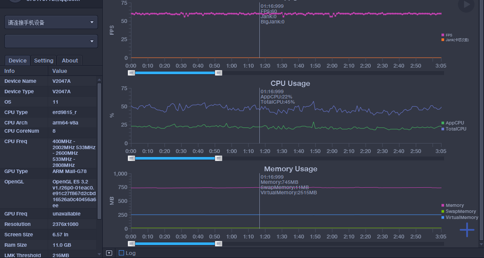The width and height of the screenshot is (484, 258).
Task: Click the play button at top right
Action: (466, 5)
